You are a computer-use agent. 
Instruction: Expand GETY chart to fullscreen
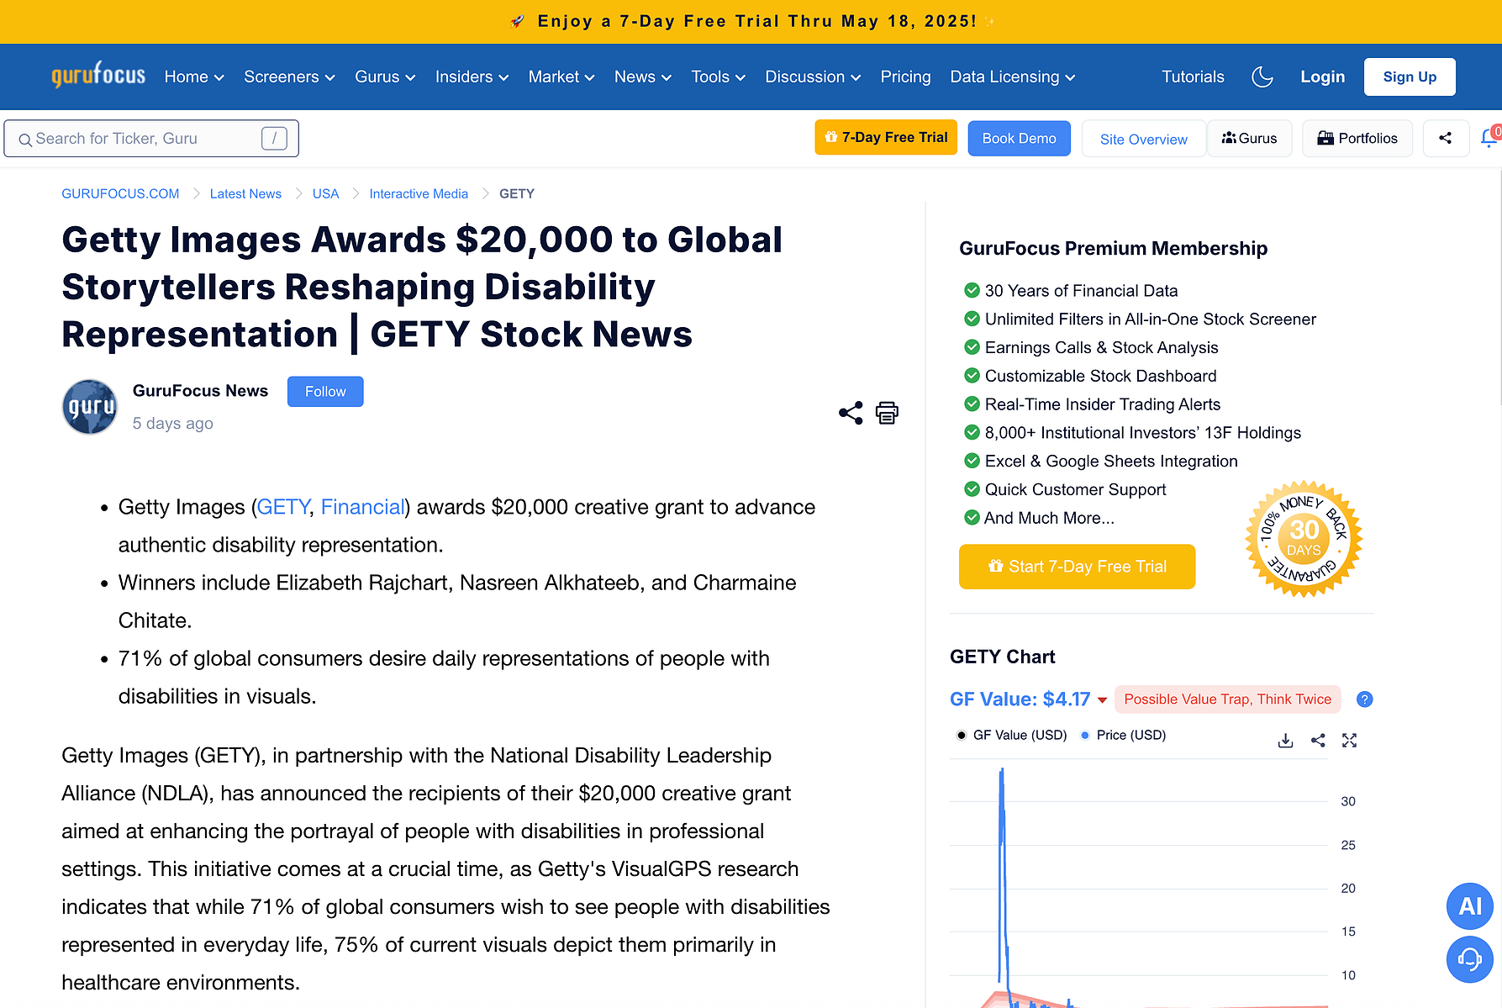coord(1350,741)
